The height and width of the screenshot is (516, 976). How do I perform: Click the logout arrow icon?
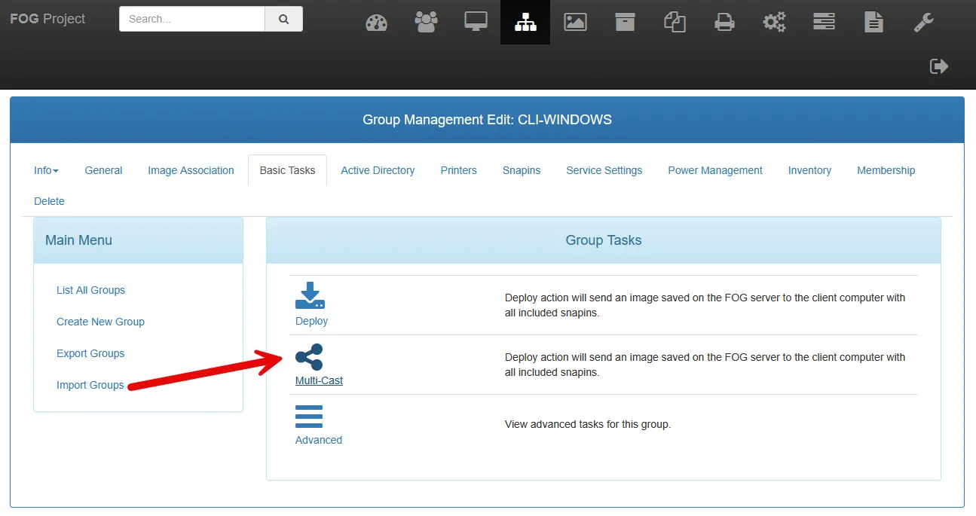click(939, 66)
